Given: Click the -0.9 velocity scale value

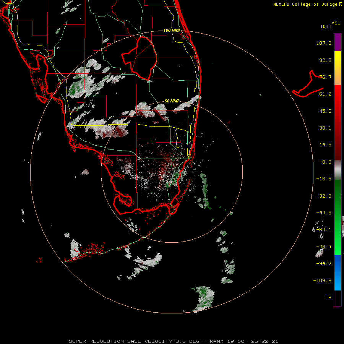Looking at the screenshot, I should tap(325, 162).
